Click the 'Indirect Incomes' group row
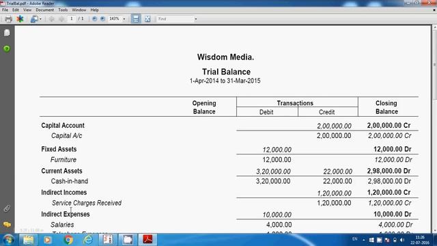This screenshot has height=246, width=437. 226,193
